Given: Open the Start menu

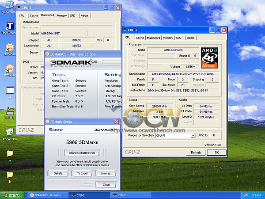Looking at the screenshot, I should (12, 195).
